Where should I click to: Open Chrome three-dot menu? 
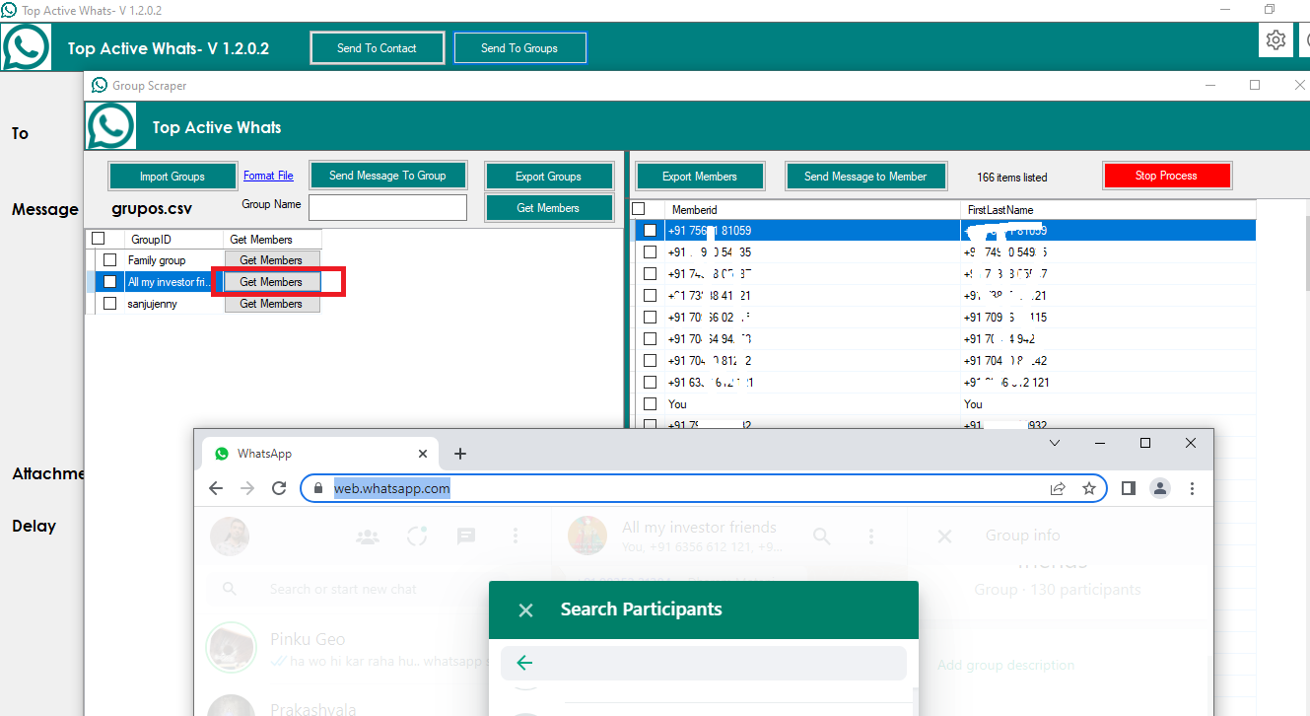(1192, 488)
